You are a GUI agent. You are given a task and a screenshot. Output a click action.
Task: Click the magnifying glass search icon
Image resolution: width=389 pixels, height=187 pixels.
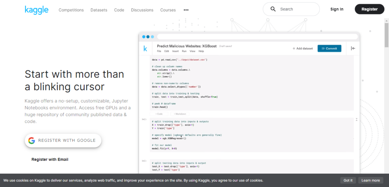(x=273, y=9)
